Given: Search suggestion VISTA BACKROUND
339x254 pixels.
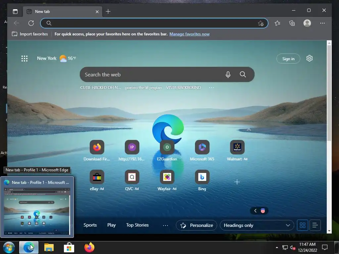Looking at the screenshot, I should coord(183,88).
